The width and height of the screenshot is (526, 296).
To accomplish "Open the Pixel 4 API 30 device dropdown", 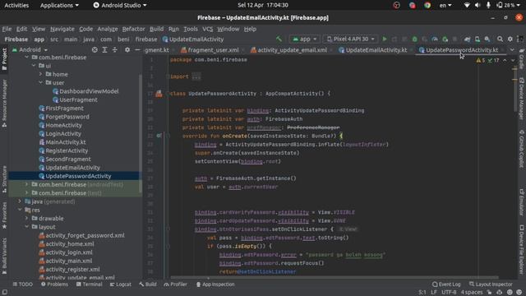I will (x=351, y=39).
